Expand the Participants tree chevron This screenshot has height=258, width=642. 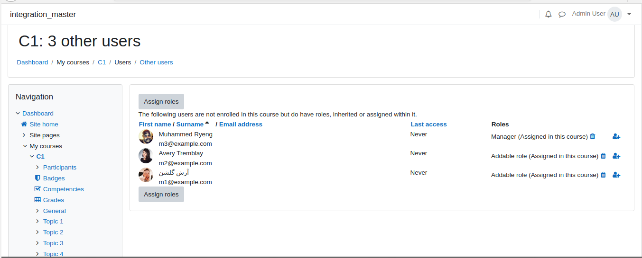tap(37, 167)
